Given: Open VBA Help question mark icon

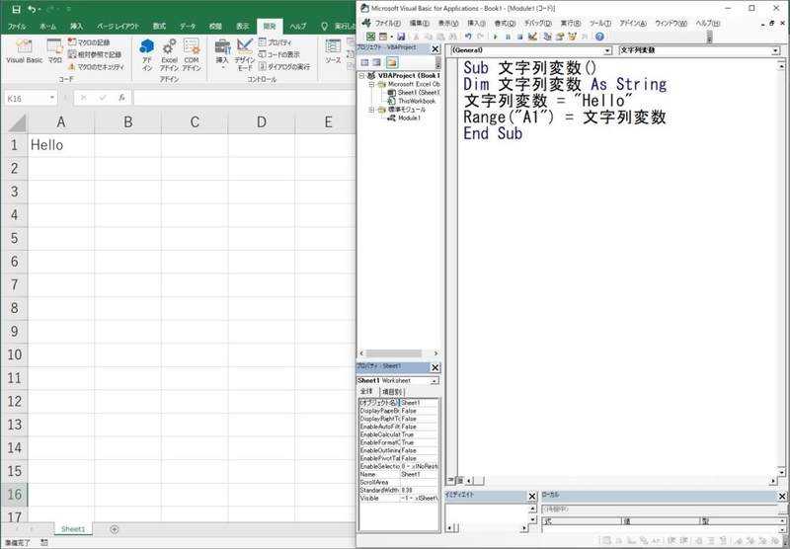Looking at the screenshot, I should 599,37.
